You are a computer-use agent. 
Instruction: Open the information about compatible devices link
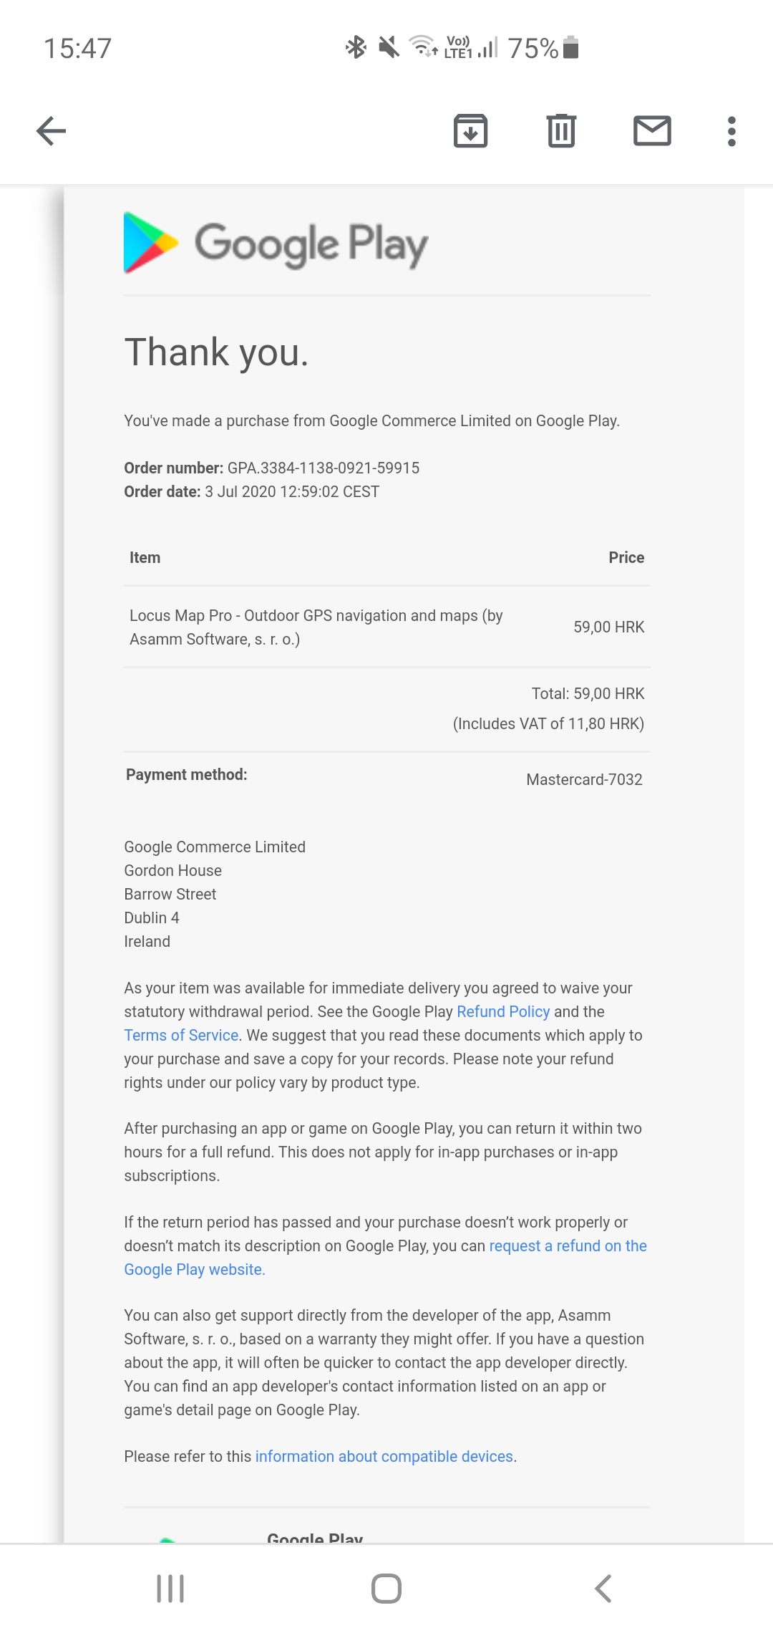coord(384,1456)
